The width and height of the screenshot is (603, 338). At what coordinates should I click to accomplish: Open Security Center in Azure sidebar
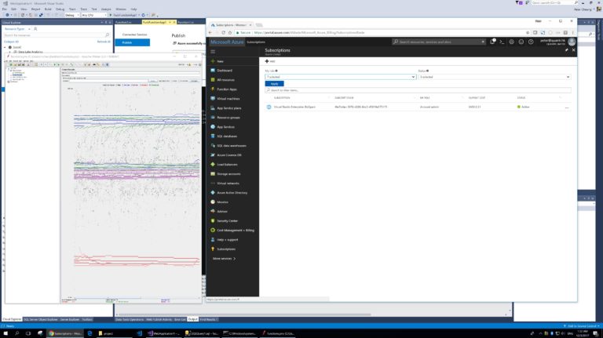click(227, 221)
